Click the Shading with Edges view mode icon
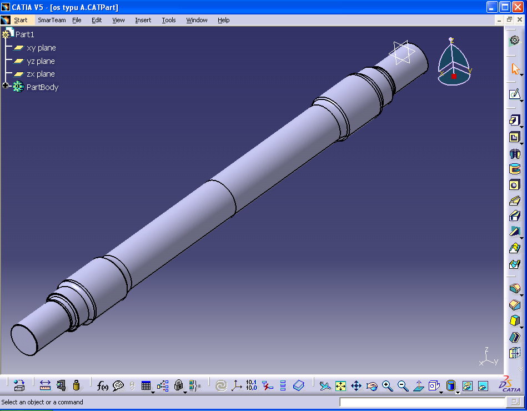The image size is (527, 411). point(451,385)
